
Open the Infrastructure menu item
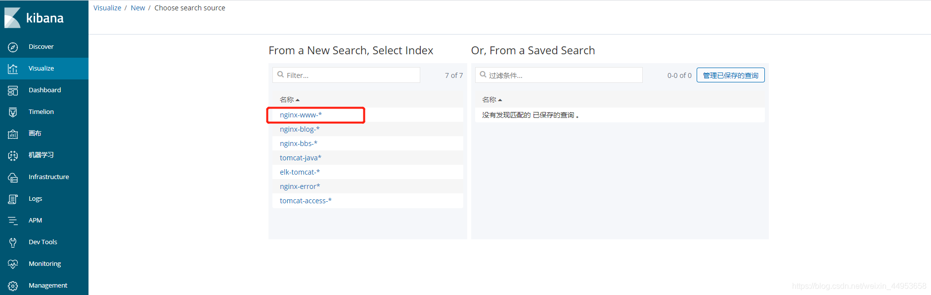[x=49, y=177]
